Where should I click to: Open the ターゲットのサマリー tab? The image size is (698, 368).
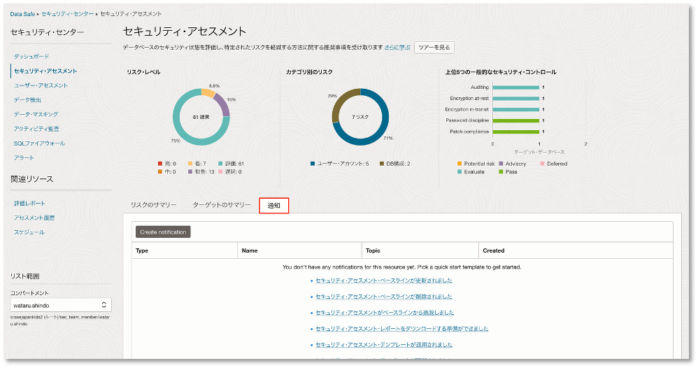(x=221, y=205)
